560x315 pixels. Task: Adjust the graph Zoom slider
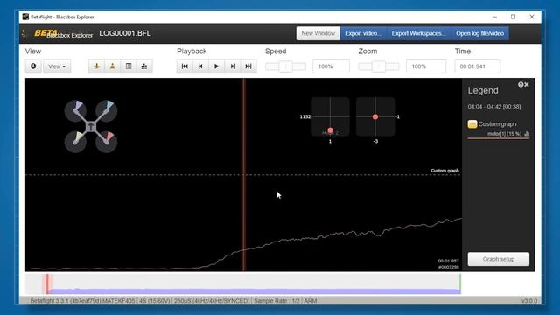pyautogui.click(x=379, y=66)
